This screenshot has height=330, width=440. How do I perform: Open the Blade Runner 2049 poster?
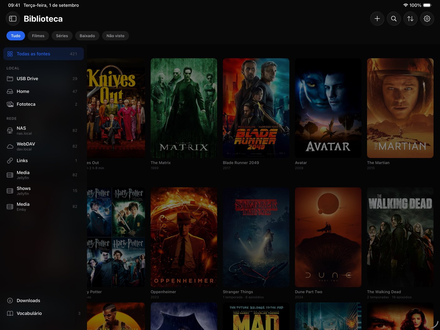click(x=256, y=108)
